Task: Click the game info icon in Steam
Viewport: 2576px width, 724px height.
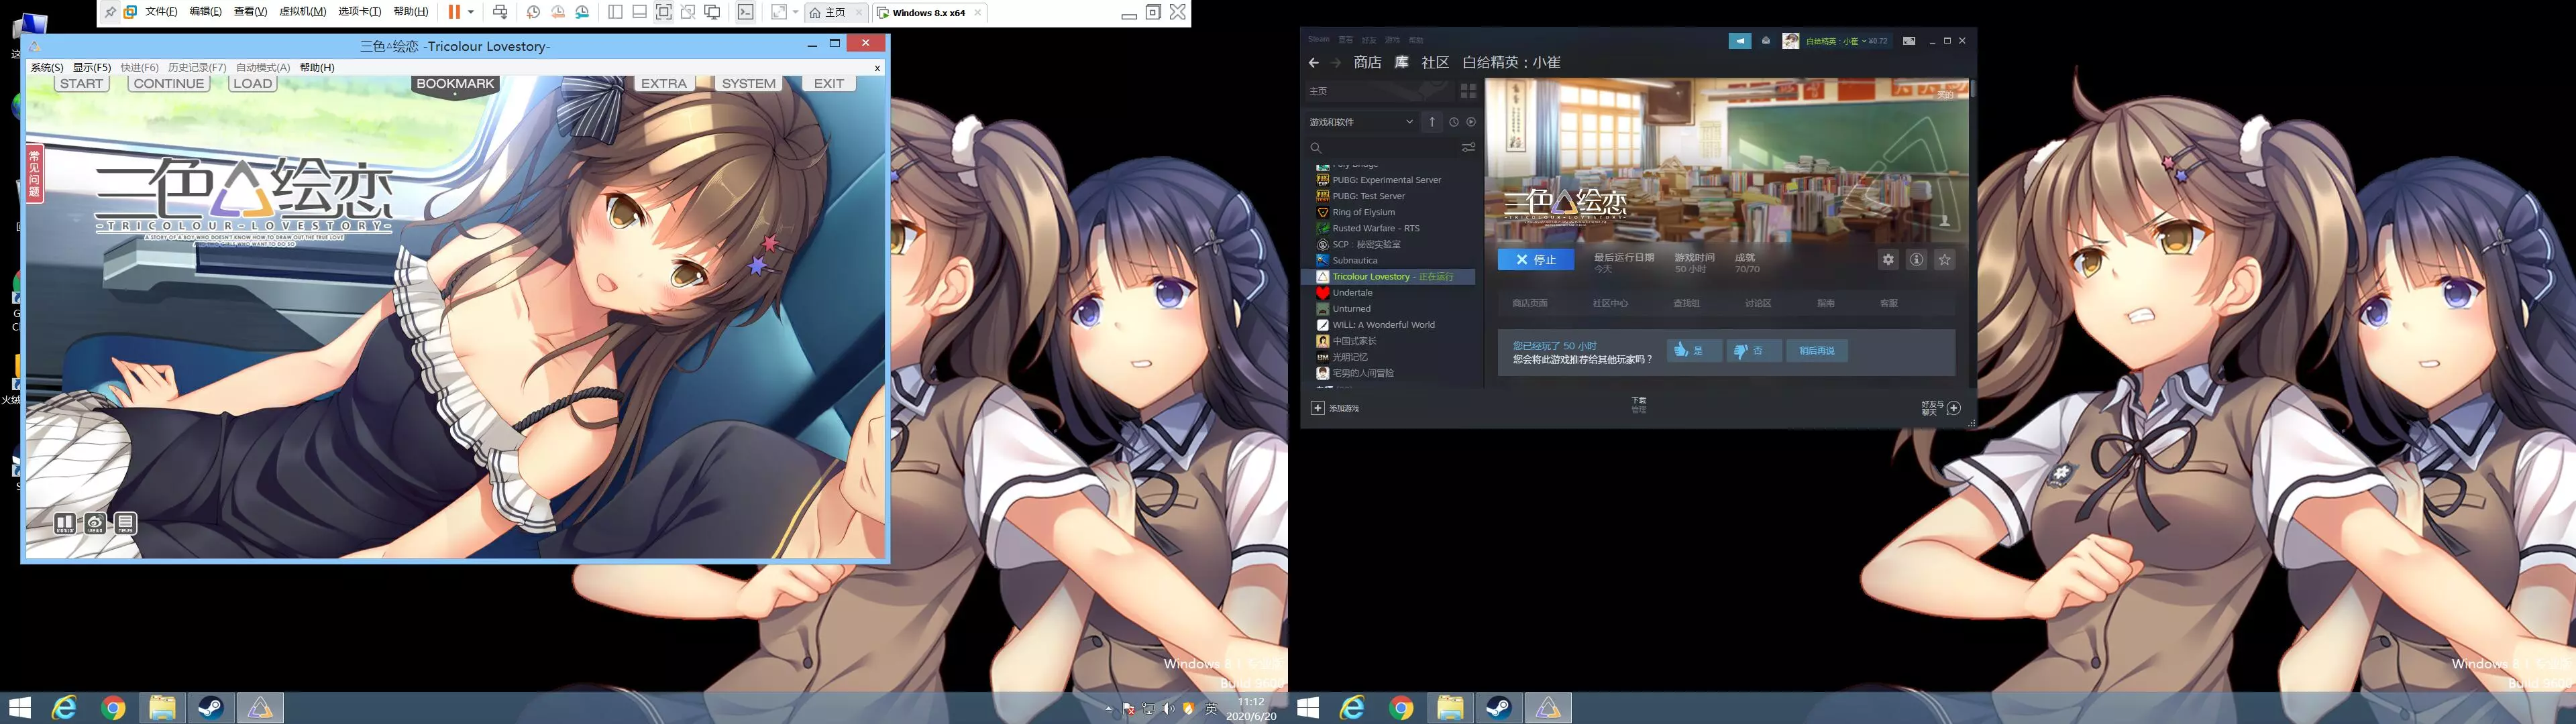Action: click(1916, 260)
